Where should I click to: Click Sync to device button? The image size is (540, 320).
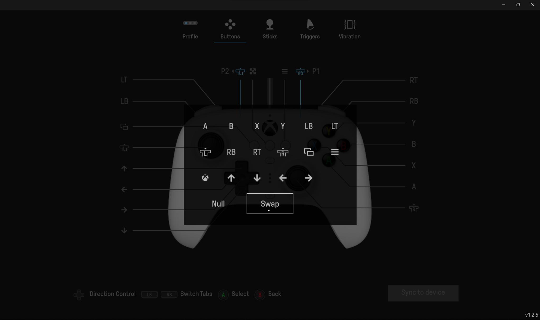423,293
